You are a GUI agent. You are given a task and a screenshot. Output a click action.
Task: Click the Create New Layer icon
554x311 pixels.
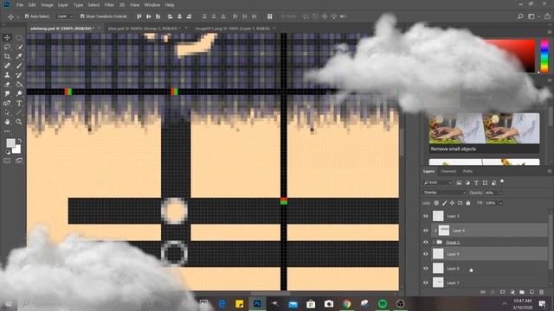531,292
